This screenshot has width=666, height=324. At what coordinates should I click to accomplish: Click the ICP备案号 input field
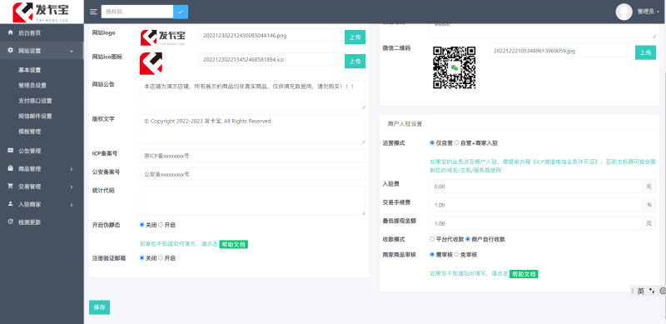pyautogui.click(x=252, y=156)
